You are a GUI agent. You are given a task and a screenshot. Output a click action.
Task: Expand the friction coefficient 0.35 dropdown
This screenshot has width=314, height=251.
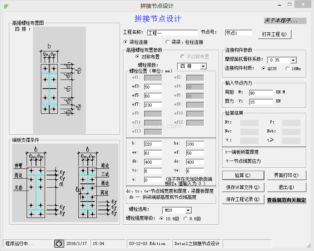coord(293,60)
